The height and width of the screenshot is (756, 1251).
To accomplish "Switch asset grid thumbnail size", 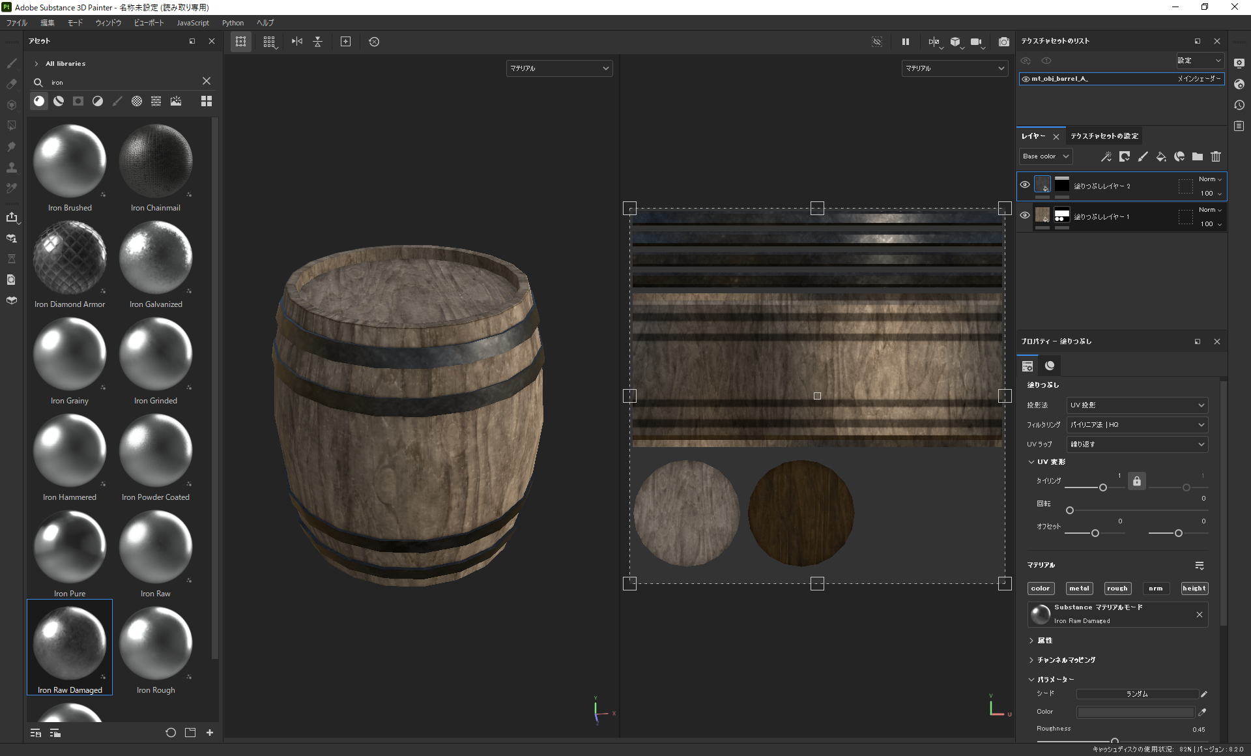I will pyautogui.click(x=207, y=101).
